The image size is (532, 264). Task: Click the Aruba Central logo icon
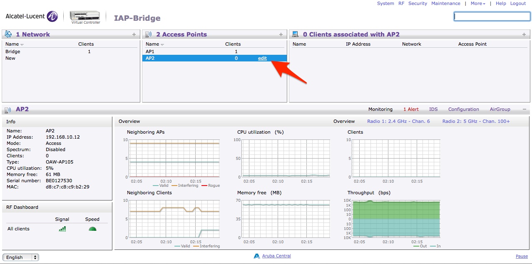pos(257,256)
